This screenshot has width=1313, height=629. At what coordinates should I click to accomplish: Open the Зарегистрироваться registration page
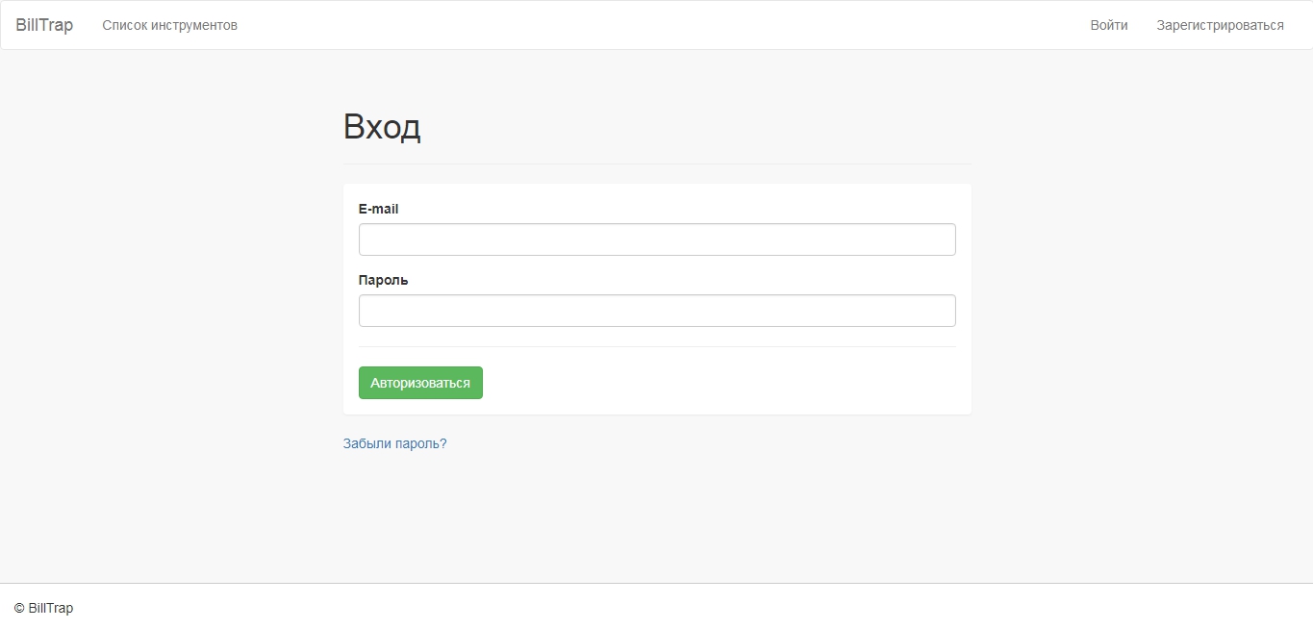[1220, 25]
